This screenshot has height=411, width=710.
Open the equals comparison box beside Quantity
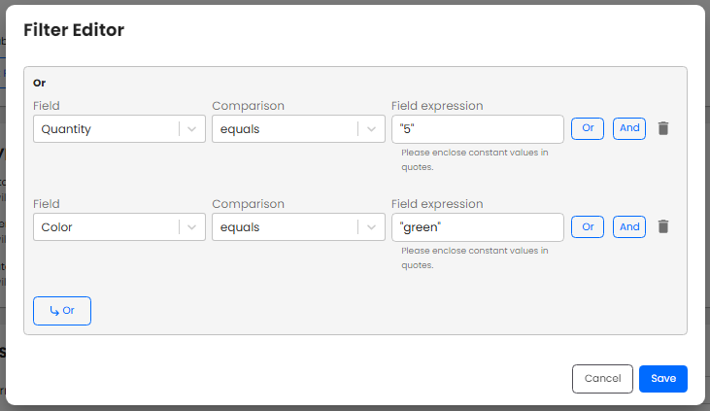click(298, 129)
